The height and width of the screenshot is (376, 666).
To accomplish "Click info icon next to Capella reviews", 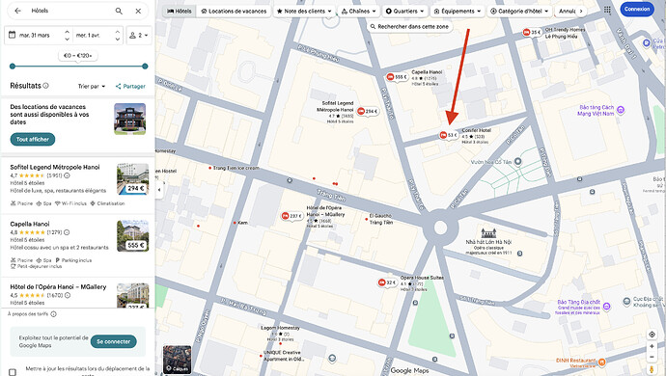I will pos(67,232).
